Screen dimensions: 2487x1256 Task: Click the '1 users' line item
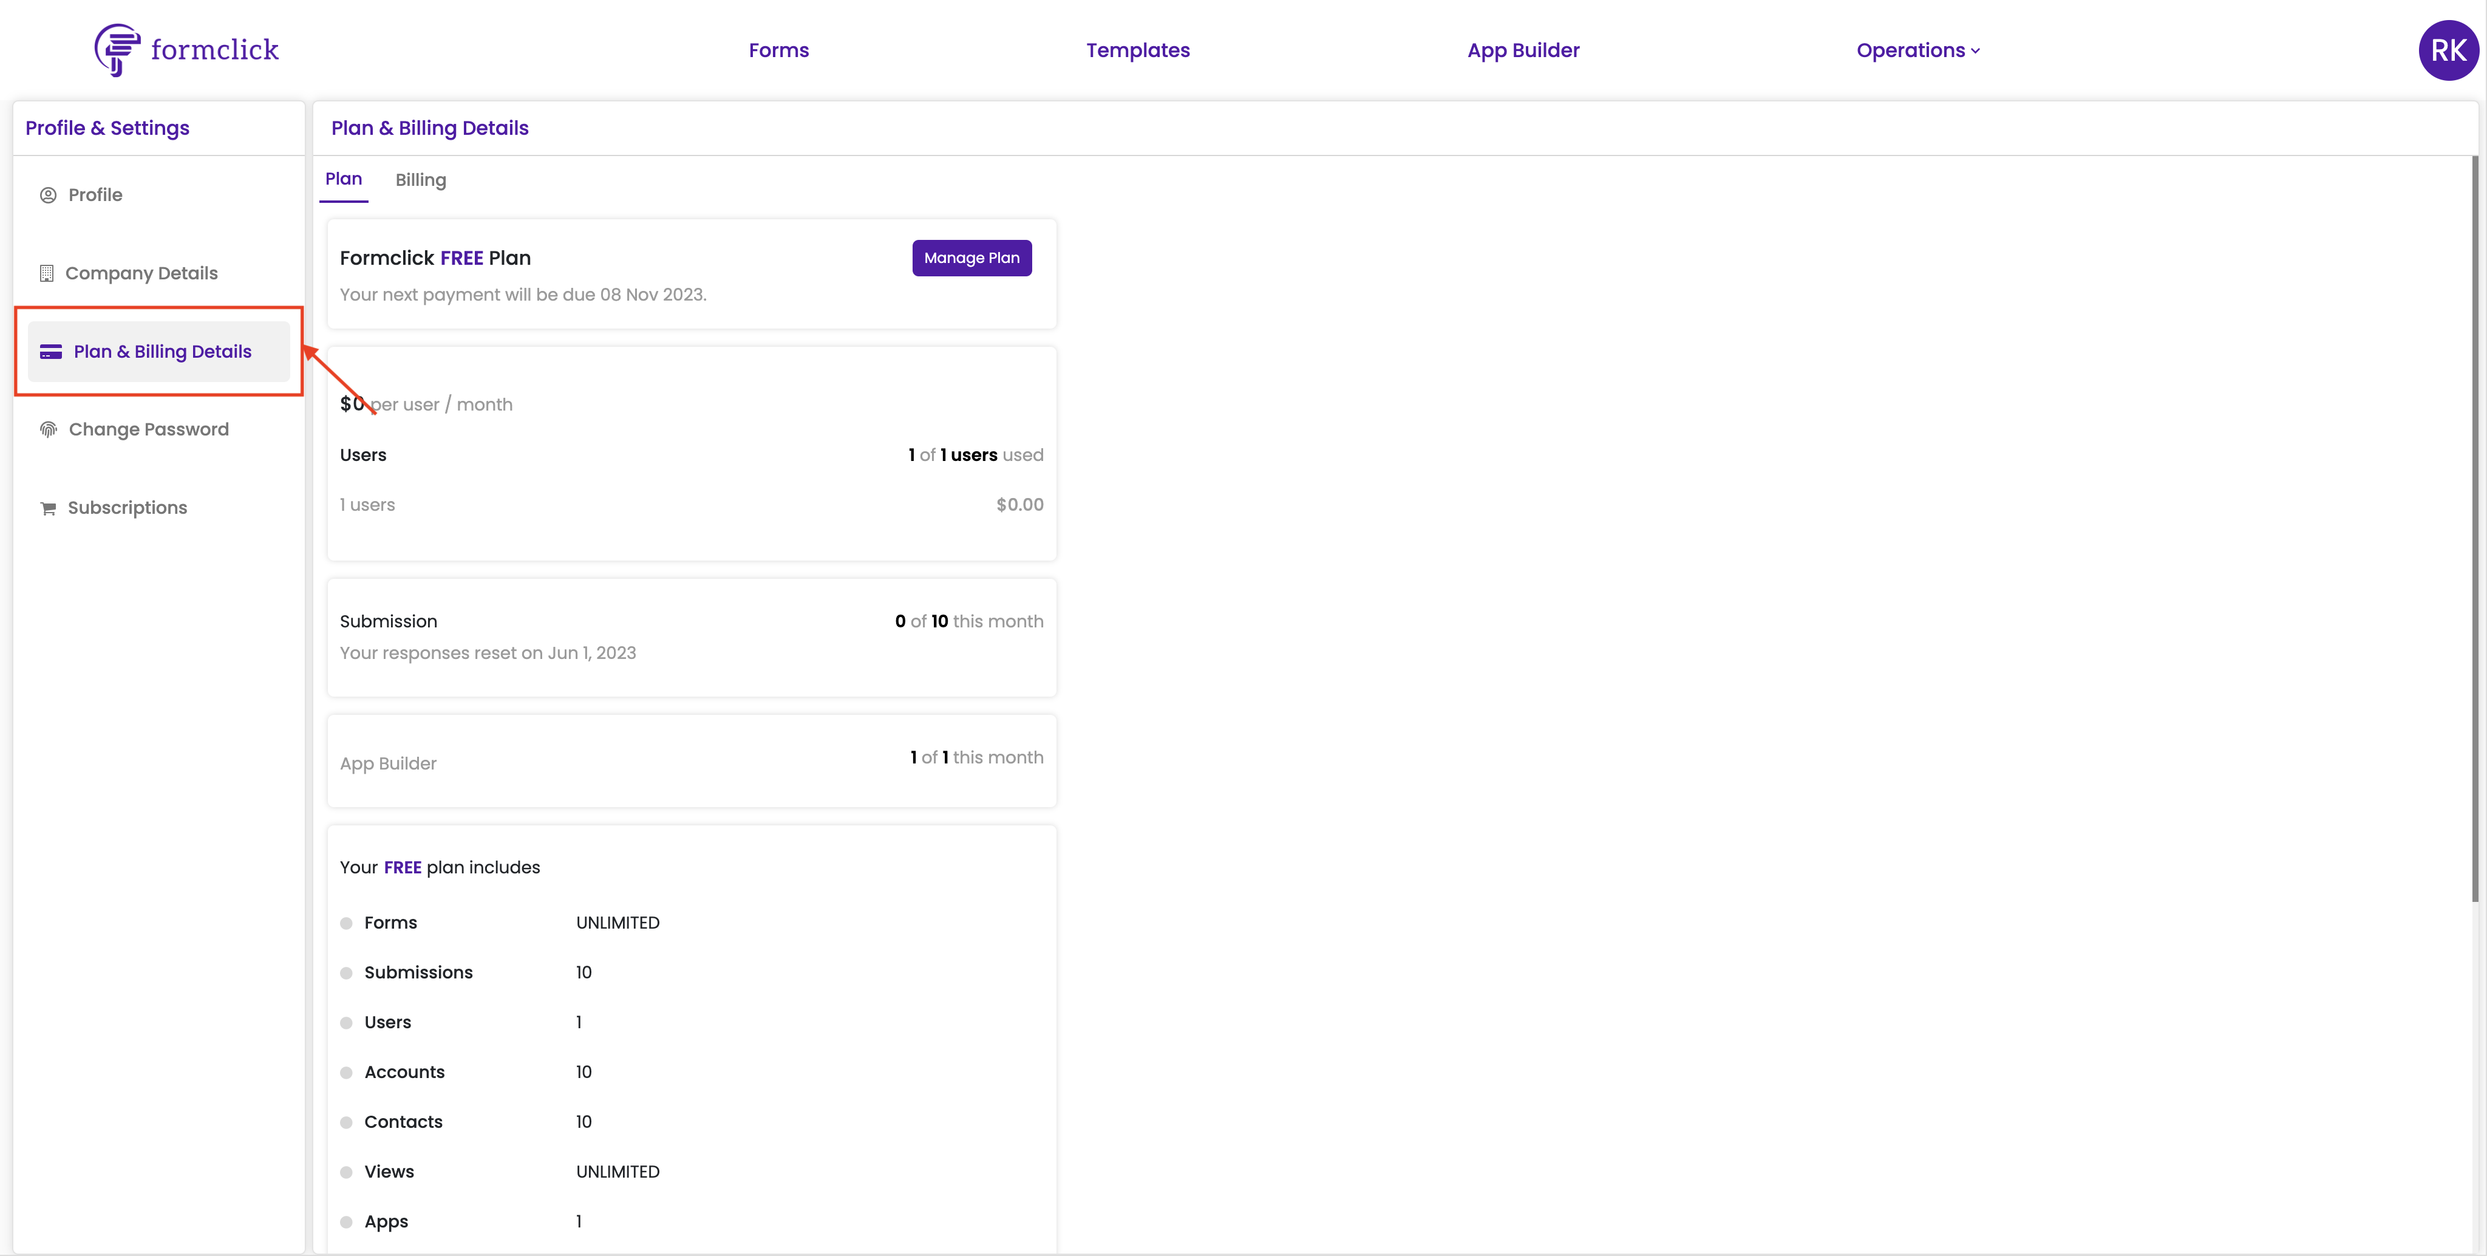pos(367,505)
